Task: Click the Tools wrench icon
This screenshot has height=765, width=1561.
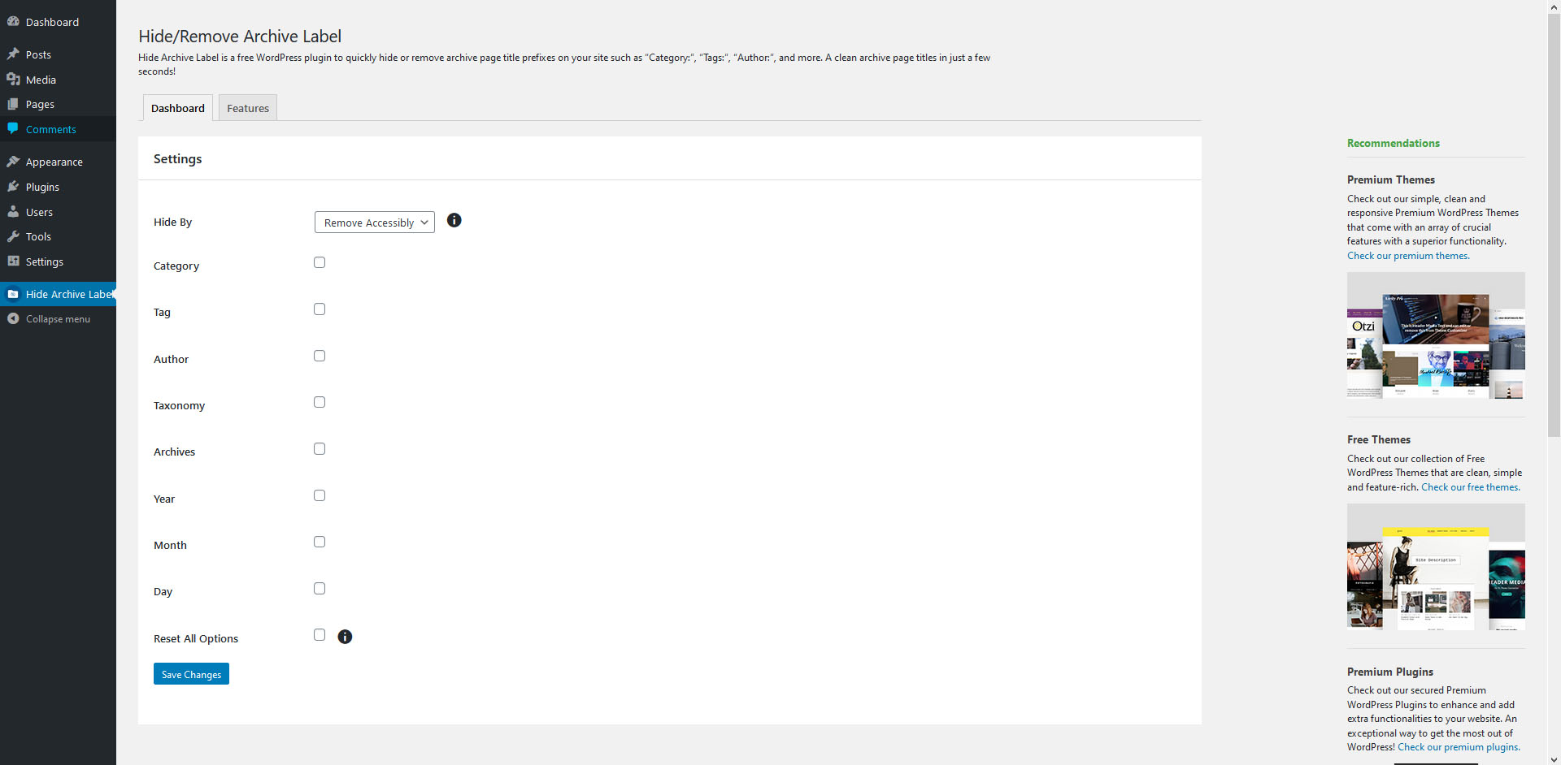Action: tap(13, 236)
